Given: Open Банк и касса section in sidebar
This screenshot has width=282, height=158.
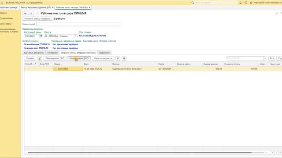Looking at the screenshot, I should 6,24.
